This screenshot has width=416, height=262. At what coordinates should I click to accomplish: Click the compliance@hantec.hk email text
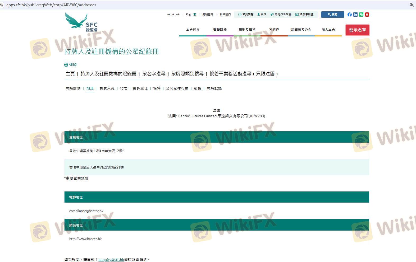tap(86, 211)
